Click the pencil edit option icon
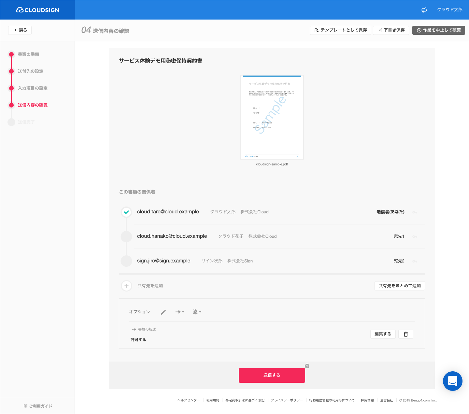This screenshot has width=469, height=414. (163, 312)
